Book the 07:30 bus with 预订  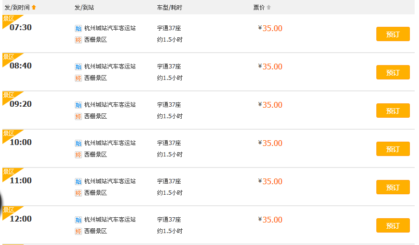point(393,34)
